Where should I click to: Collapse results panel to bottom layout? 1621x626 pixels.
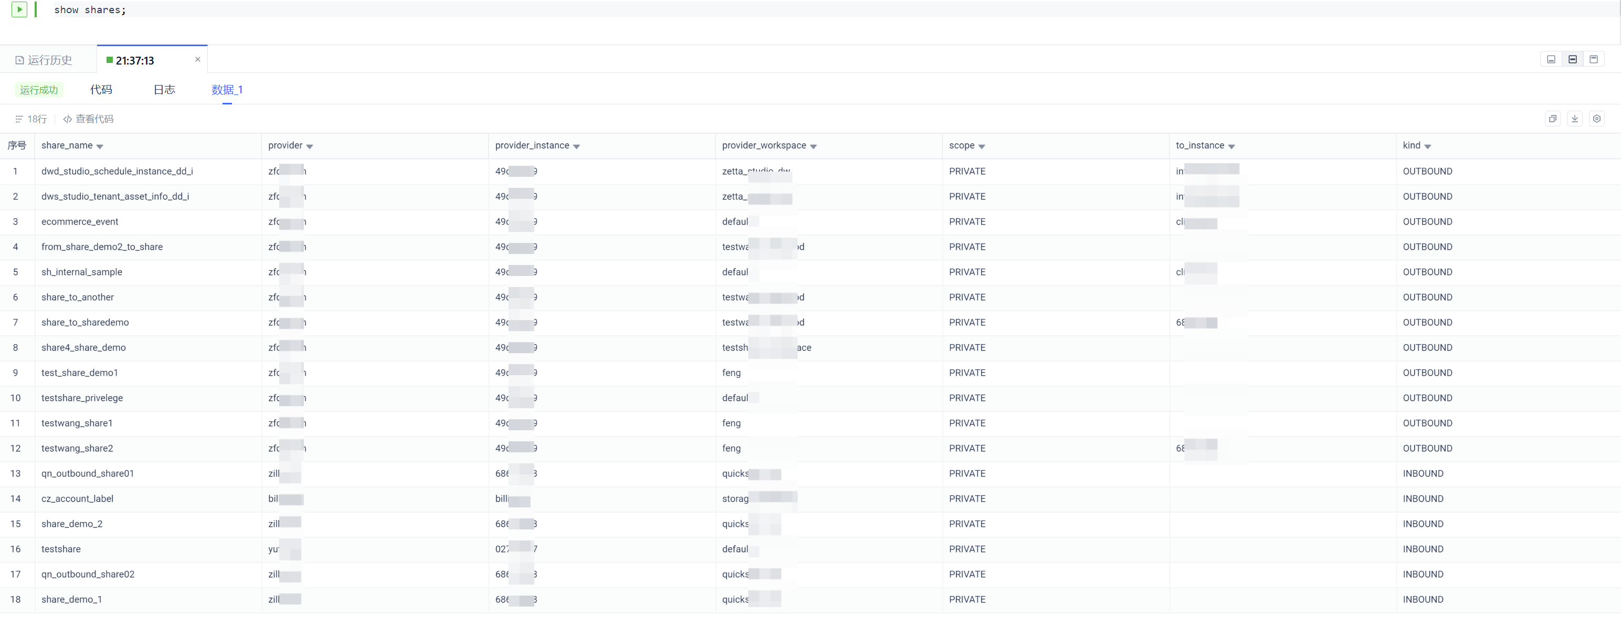pyautogui.click(x=1551, y=59)
